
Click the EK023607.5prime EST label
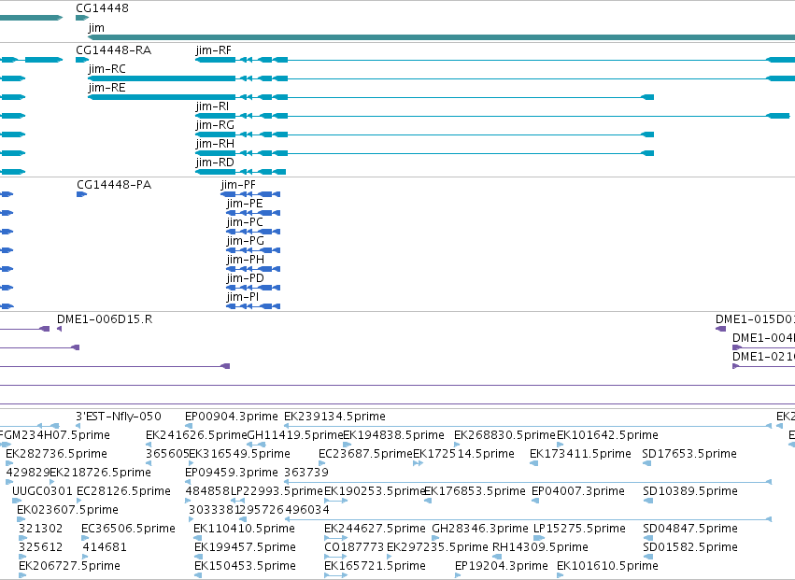[67, 511]
